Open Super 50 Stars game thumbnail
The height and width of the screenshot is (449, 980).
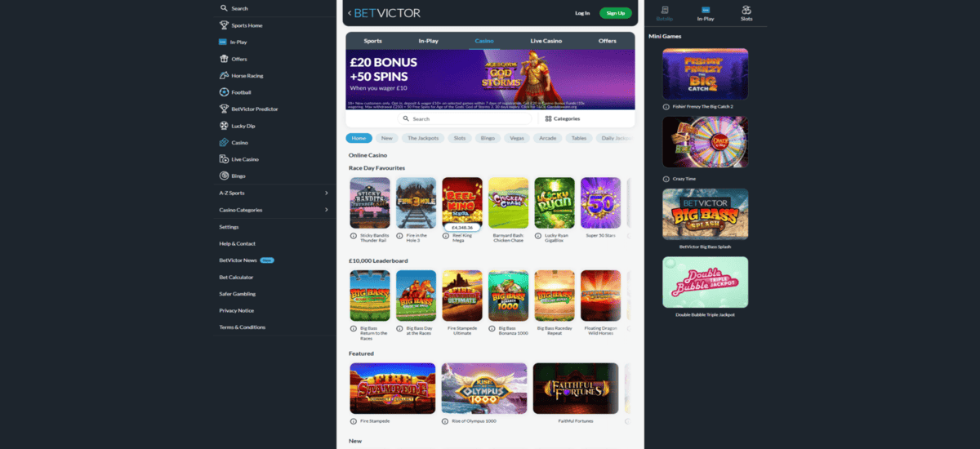click(600, 202)
